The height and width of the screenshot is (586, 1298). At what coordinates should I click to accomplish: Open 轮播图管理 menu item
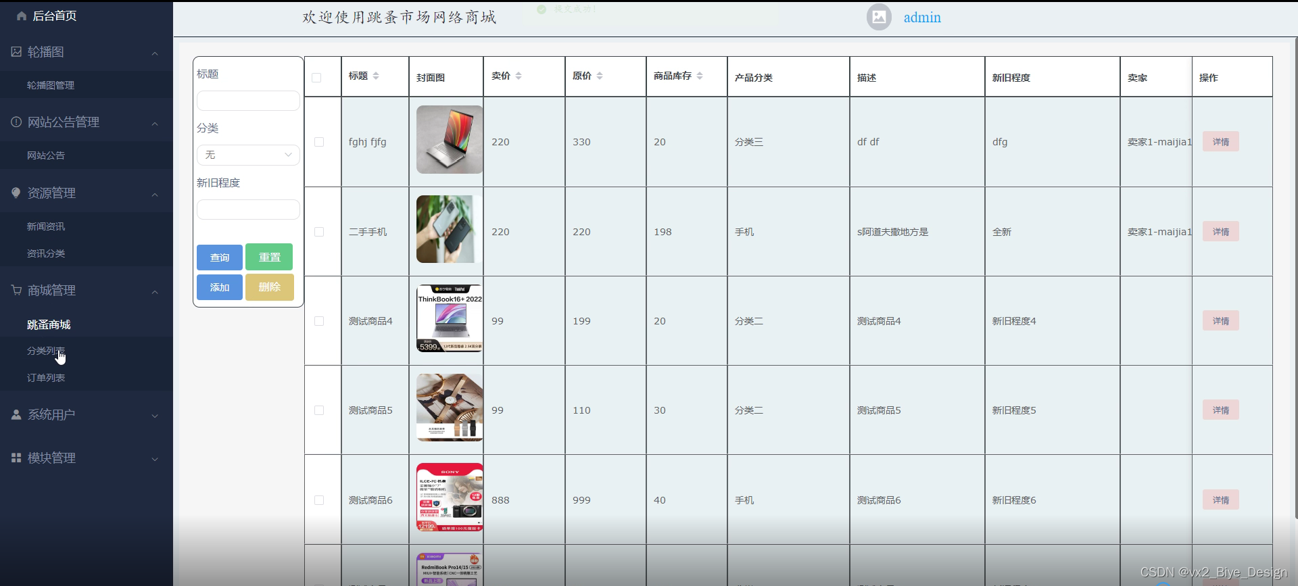tap(51, 85)
